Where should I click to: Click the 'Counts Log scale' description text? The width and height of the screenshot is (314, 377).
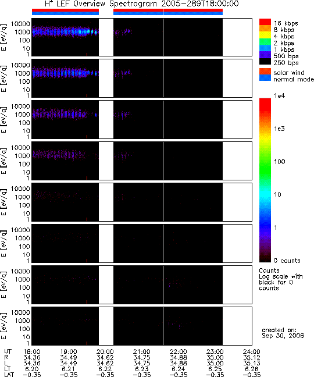[x=281, y=279]
